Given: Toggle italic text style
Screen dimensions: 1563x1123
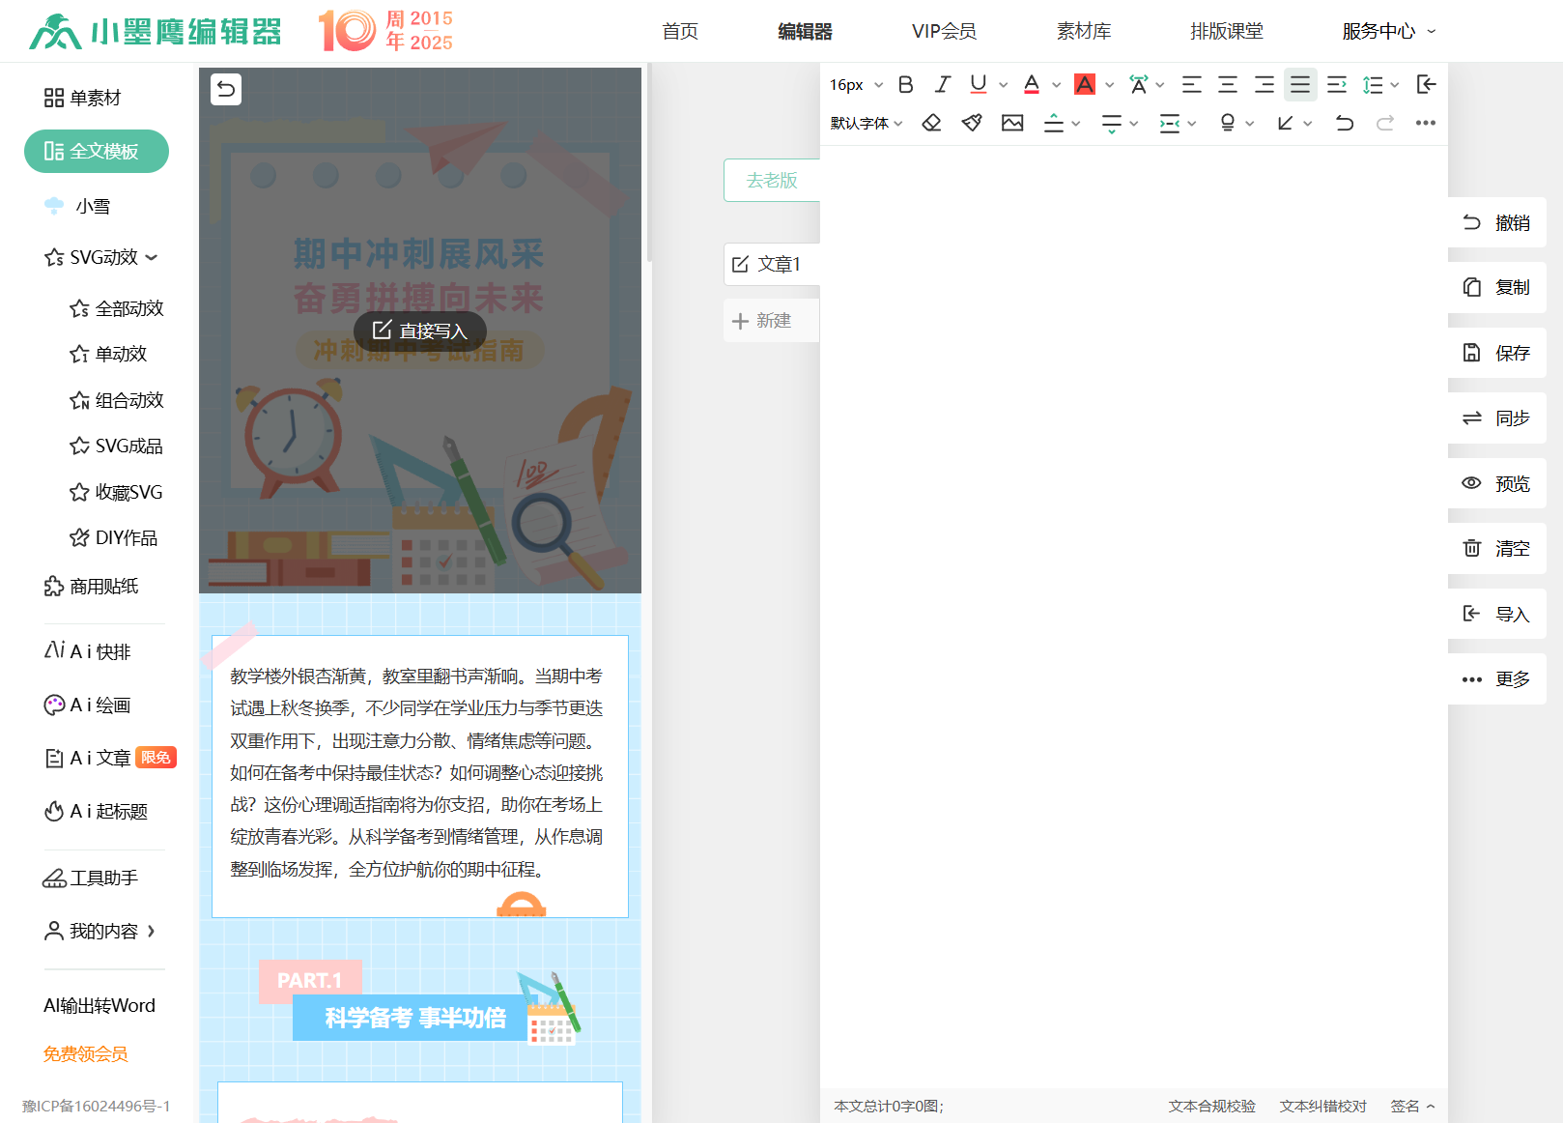Looking at the screenshot, I should pos(942,85).
